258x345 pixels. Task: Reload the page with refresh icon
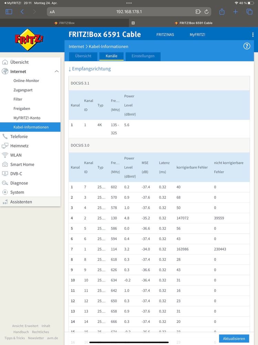tap(206, 12)
